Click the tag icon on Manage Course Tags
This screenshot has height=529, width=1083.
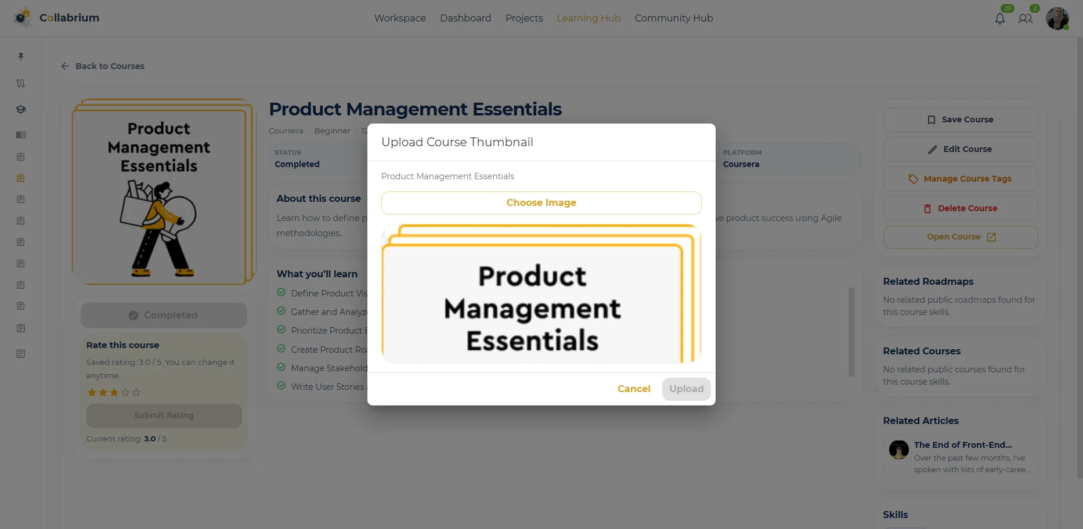point(913,179)
